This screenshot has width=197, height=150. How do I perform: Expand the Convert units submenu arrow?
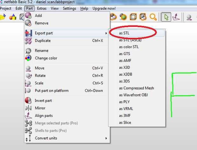coord(106,138)
